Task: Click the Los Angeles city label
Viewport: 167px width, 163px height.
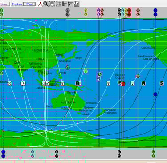Action: pyautogui.click(x=151, y=59)
